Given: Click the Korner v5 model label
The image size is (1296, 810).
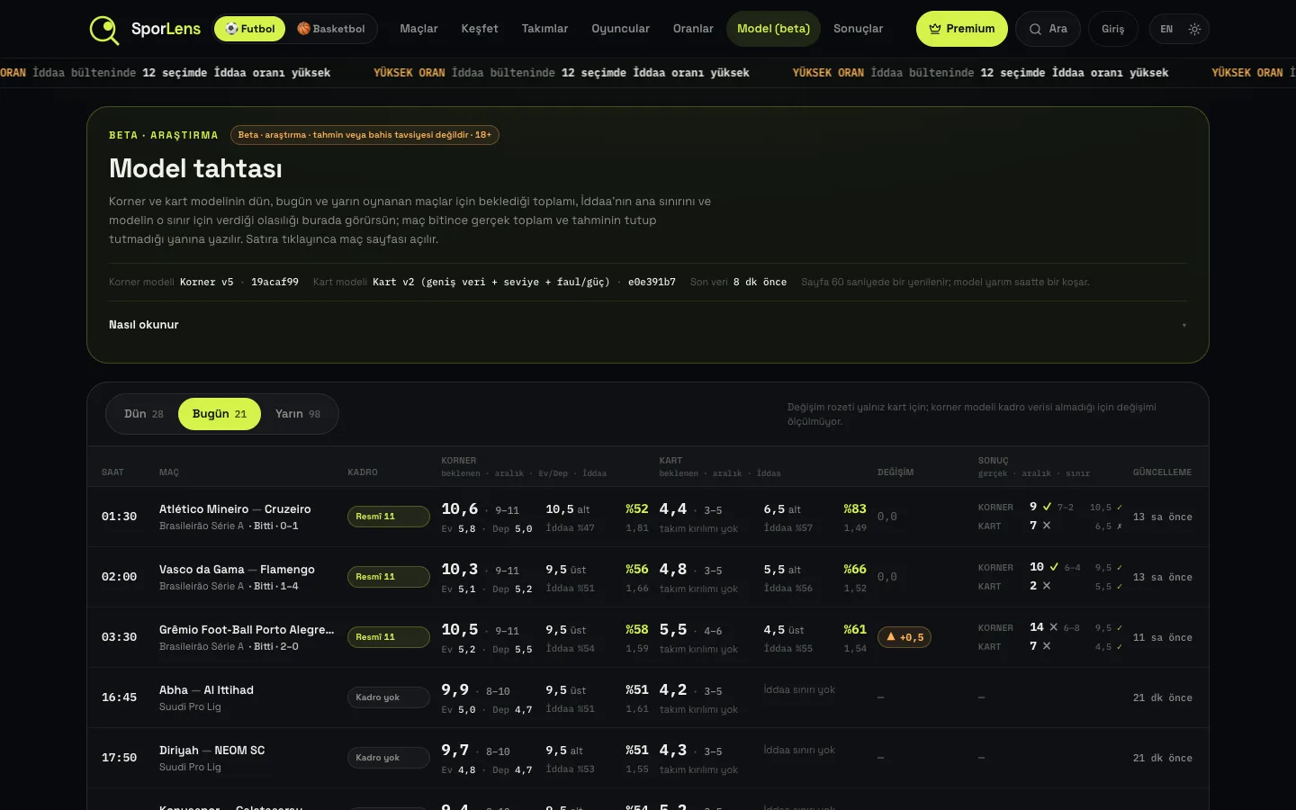Looking at the screenshot, I should point(206,282).
